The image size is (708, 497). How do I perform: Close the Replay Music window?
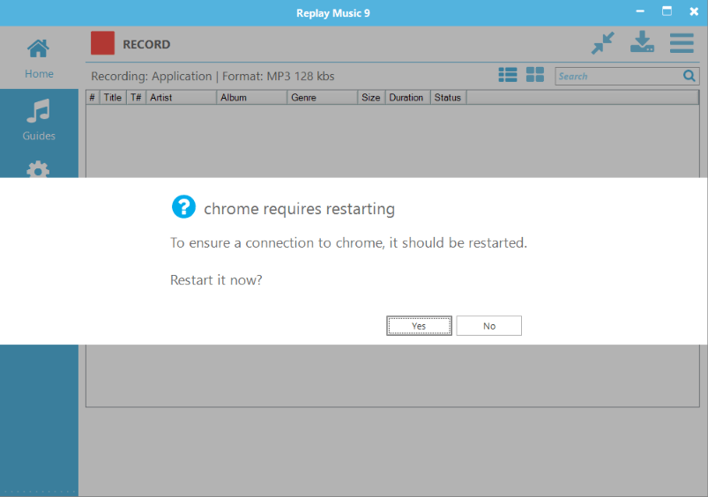pyautogui.click(x=694, y=11)
